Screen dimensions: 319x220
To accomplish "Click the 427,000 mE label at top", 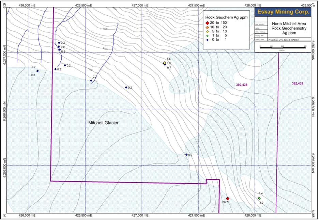I will click(x=140, y=5).
